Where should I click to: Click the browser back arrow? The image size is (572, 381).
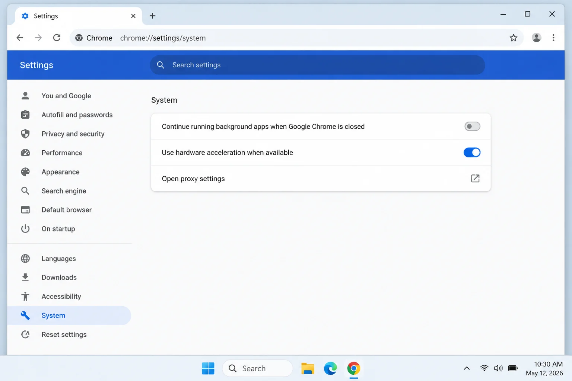(20, 38)
